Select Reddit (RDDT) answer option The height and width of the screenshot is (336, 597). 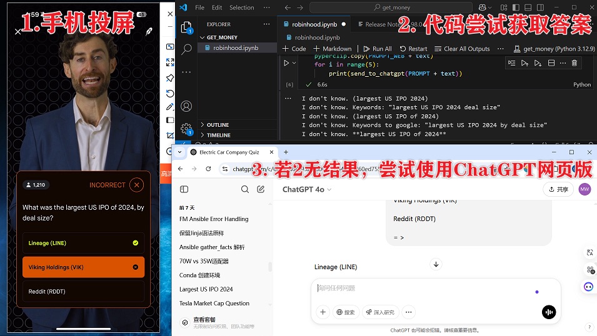tap(83, 292)
